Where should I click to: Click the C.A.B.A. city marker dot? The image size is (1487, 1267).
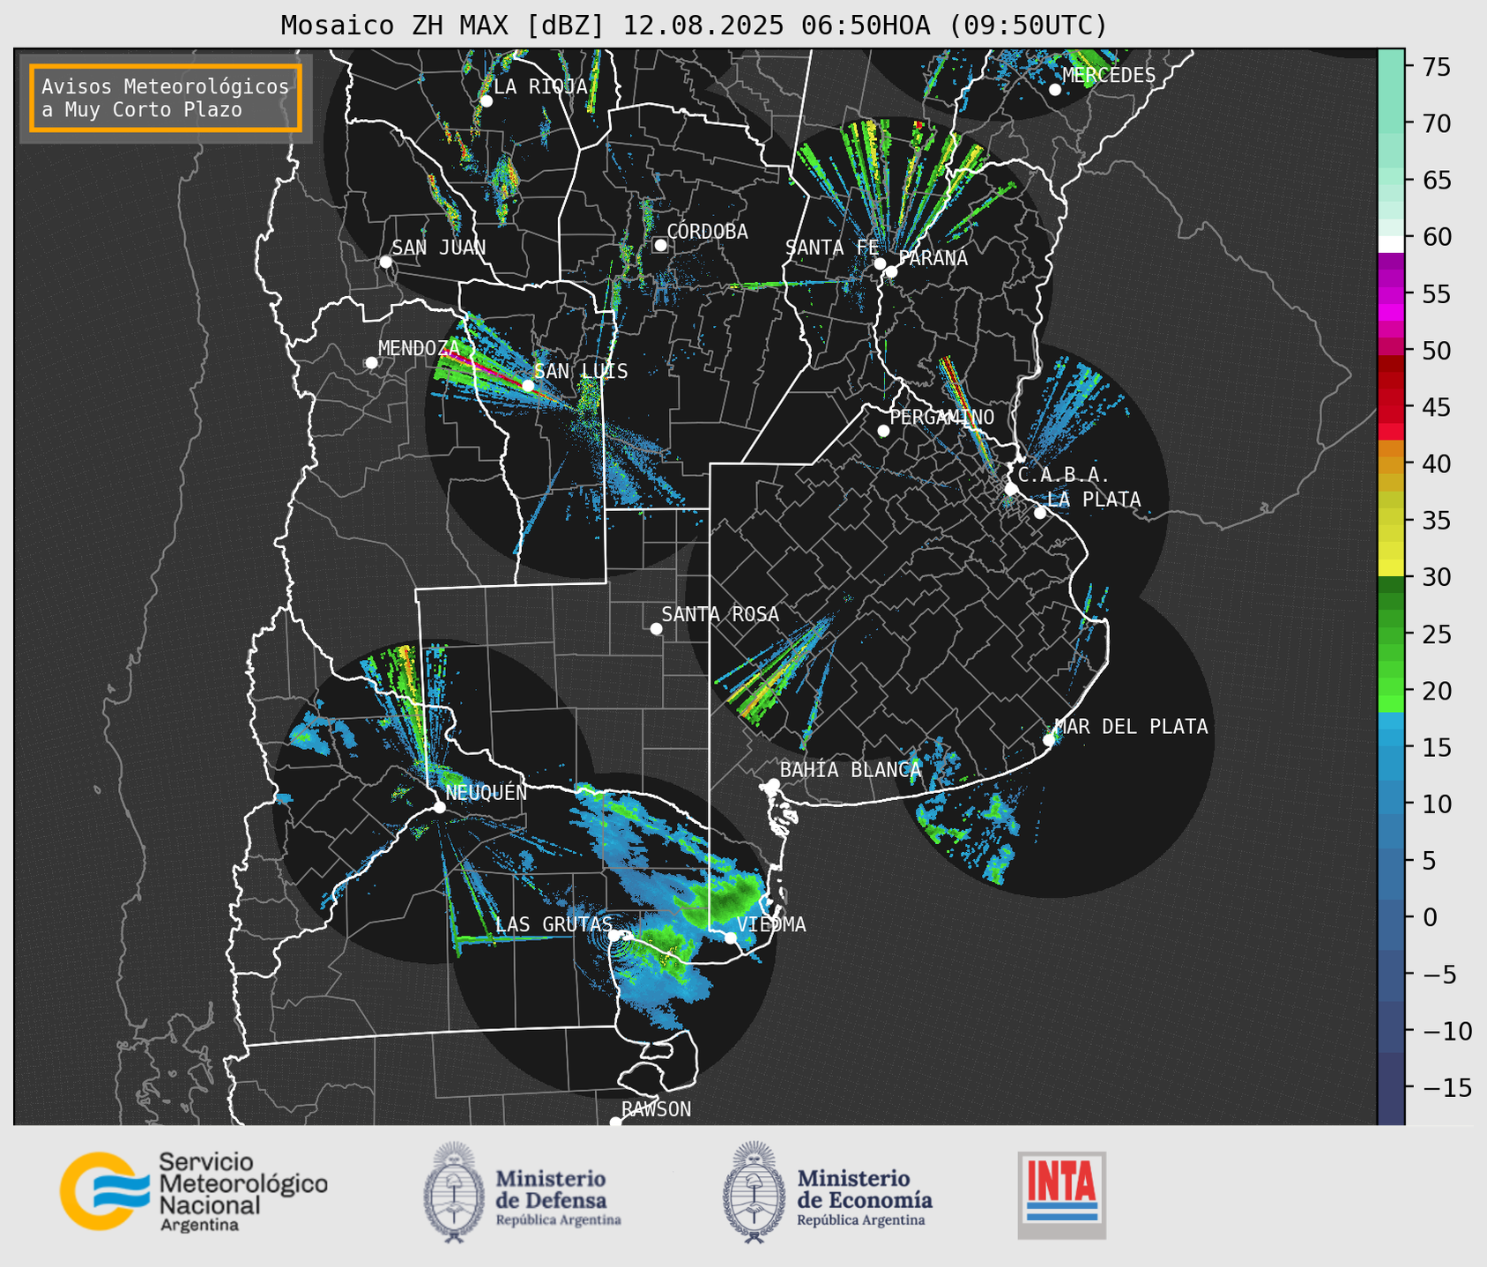point(1012,488)
